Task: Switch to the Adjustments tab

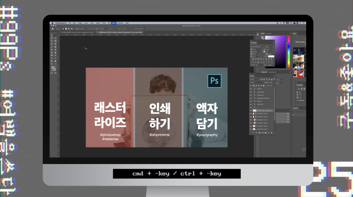Action: (x=273, y=72)
